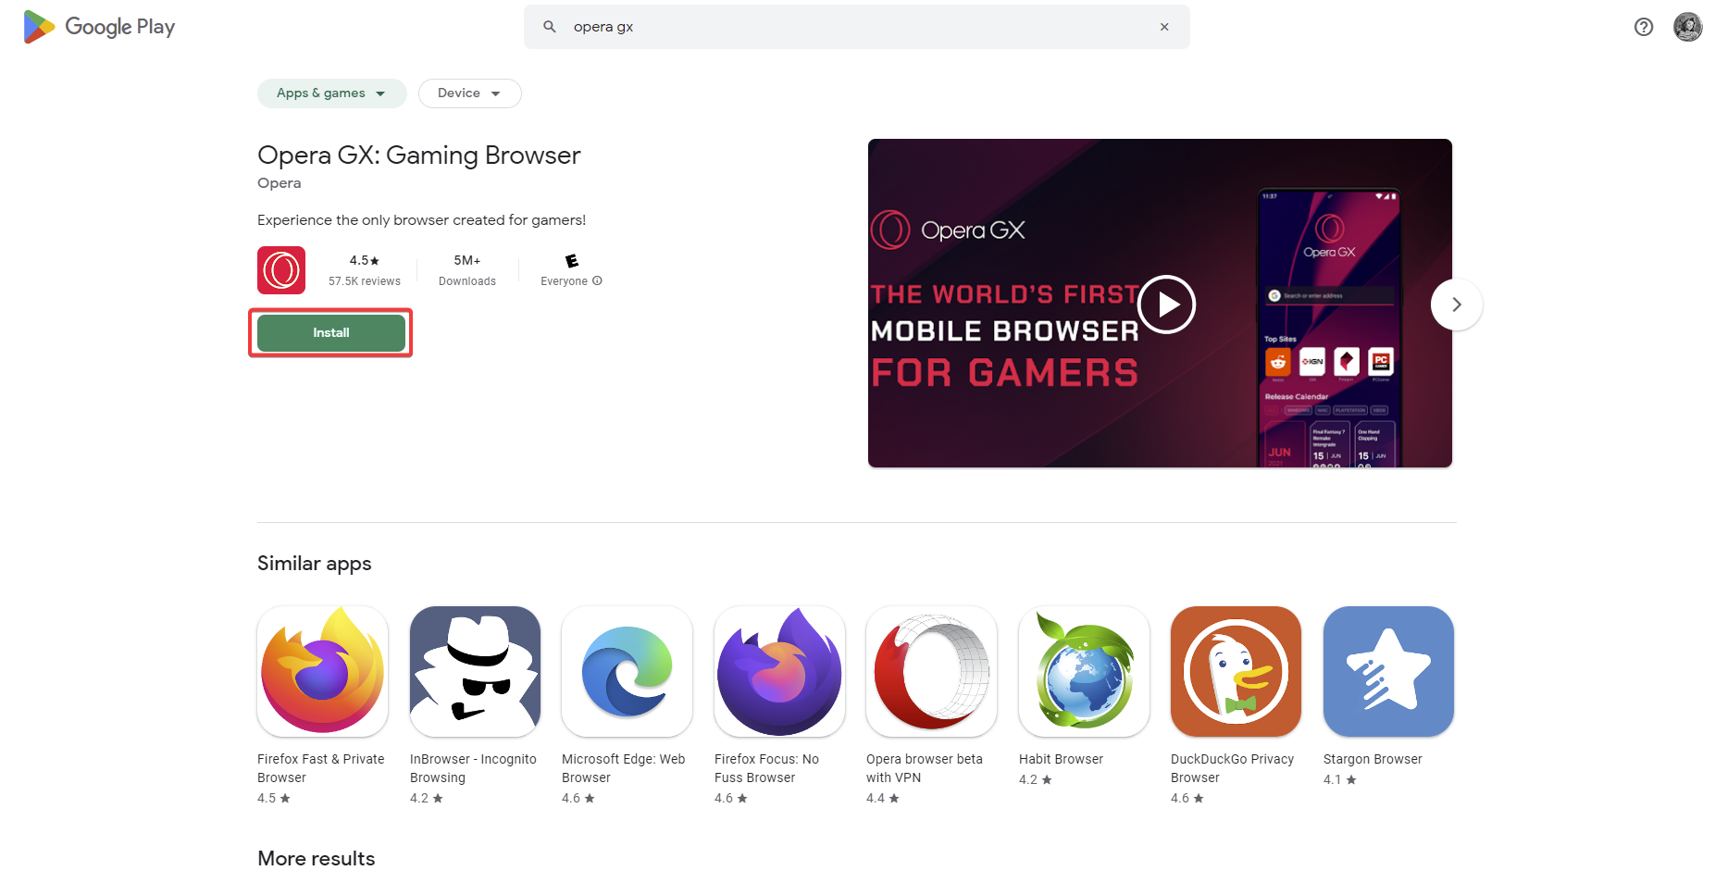Click Opera browser beta with VPN title
Screen dimensions: 1715x883
coord(925,768)
